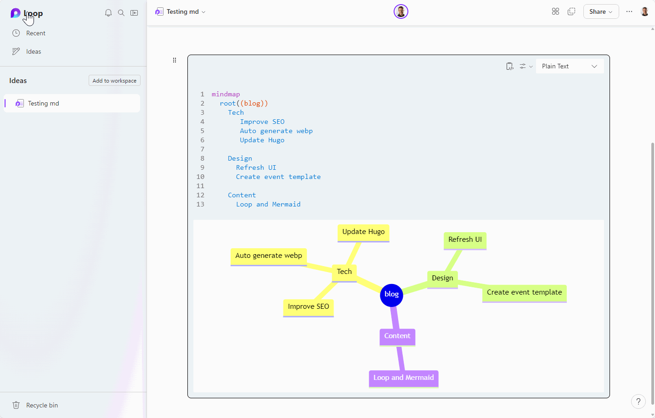
Task: Click the Auto generate webp node
Action: 269,257
